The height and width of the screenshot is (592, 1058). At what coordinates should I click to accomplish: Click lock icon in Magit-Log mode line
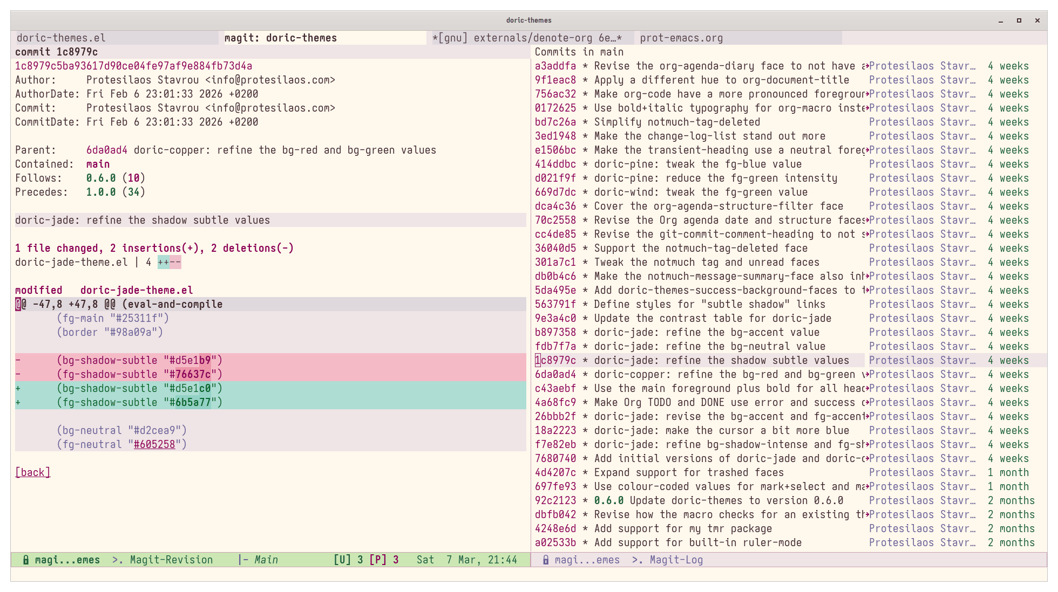[546, 560]
